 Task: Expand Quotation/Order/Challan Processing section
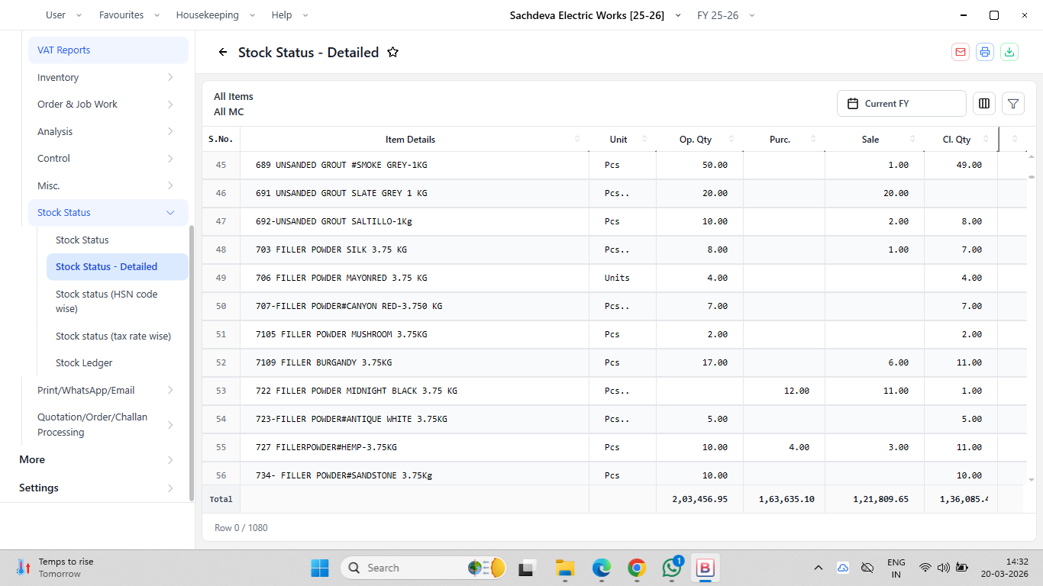108,424
